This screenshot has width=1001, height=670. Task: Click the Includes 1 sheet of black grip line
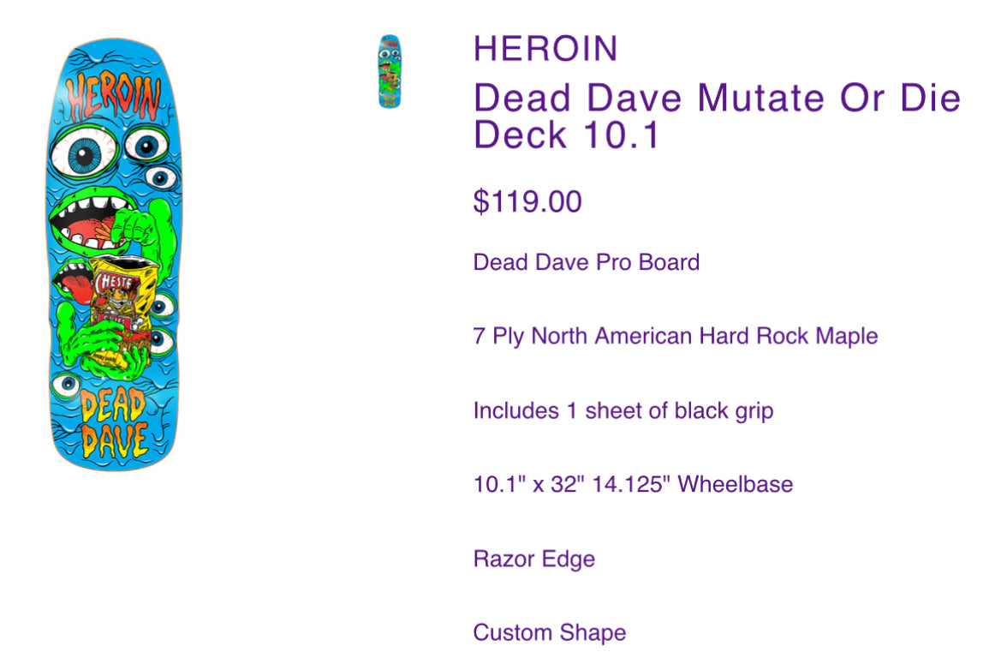(x=623, y=410)
